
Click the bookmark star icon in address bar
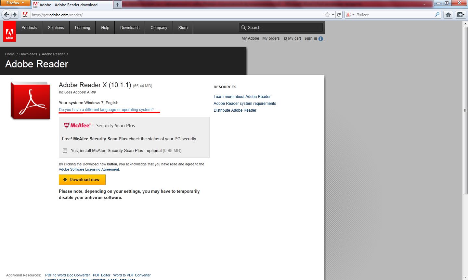pyautogui.click(x=327, y=15)
